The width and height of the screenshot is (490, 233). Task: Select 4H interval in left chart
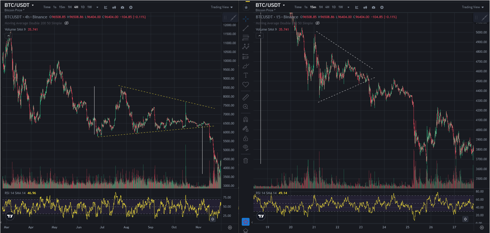click(76, 7)
